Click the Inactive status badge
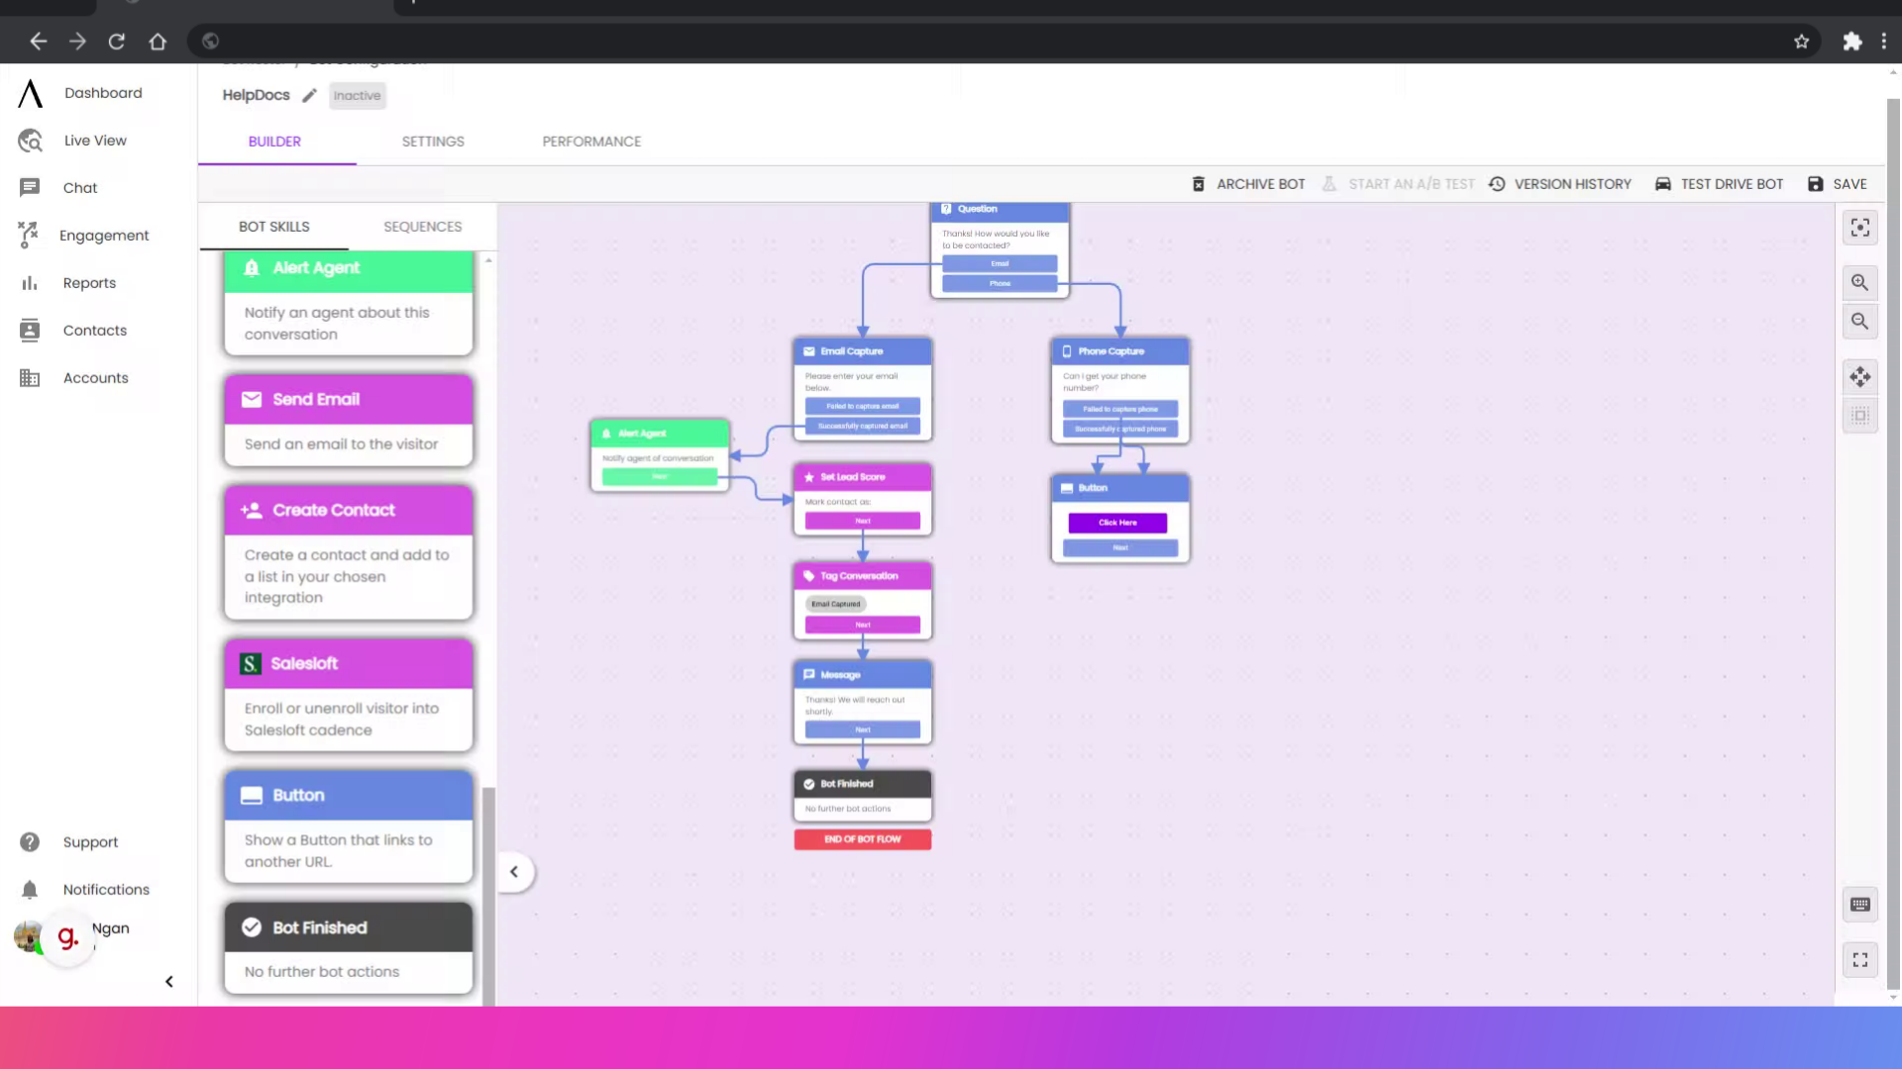Viewport: 1902px width, 1069px height. [x=357, y=96]
